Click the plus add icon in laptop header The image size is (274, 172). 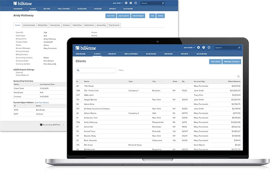coord(198,47)
